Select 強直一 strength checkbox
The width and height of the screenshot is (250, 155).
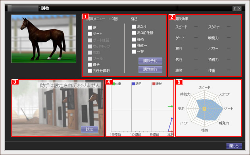point(134,46)
